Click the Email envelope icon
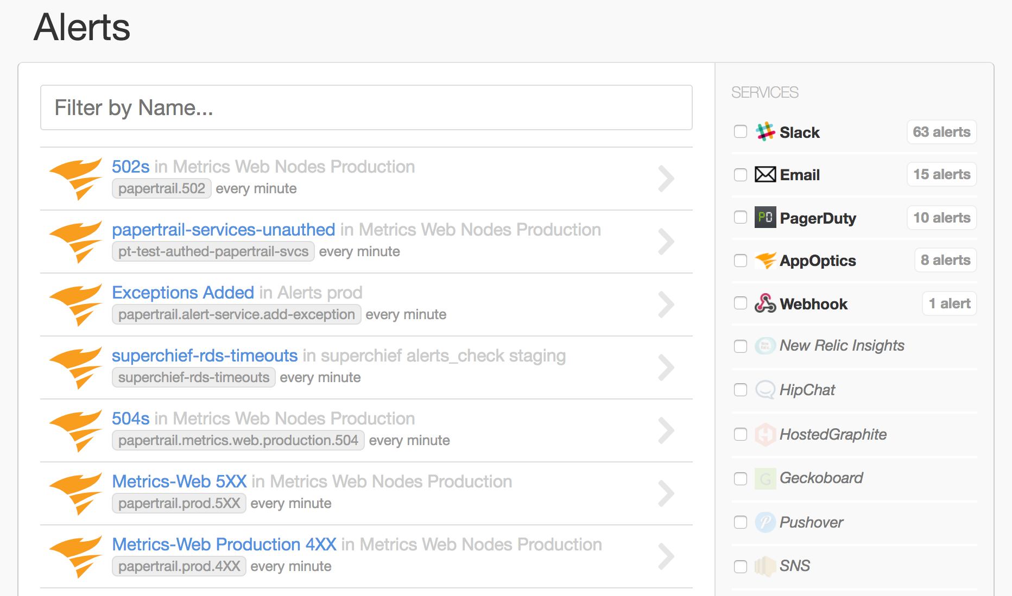Image resolution: width=1012 pixels, height=596 pixels. pos(765,175)
